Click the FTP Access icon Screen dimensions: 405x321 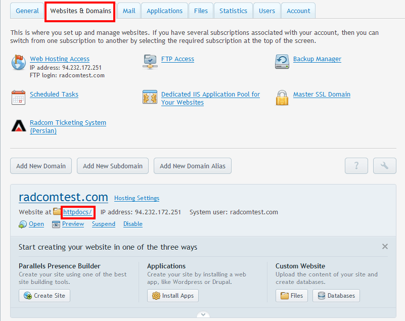coord(150,62)
